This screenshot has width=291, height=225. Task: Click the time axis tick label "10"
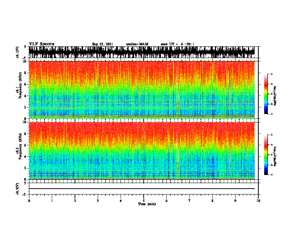click(x=258, y=201)
